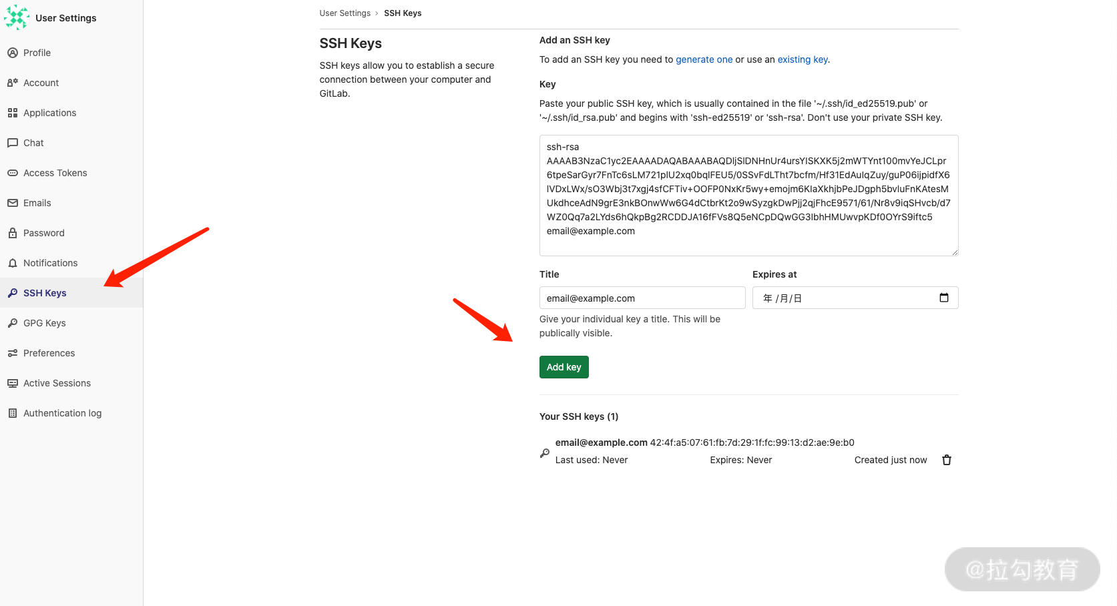Click the Password lock icon
This screenshot has height=606, width=1117.
[13, 233]
